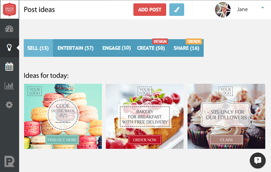
Task: Open the bar chart analytics icon
Action: click(9, 86)
